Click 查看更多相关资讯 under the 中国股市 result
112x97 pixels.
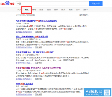(24, 47)
